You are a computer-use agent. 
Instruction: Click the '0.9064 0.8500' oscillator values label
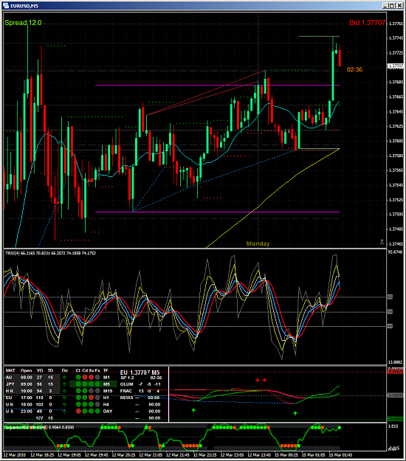tap(61, 428)
